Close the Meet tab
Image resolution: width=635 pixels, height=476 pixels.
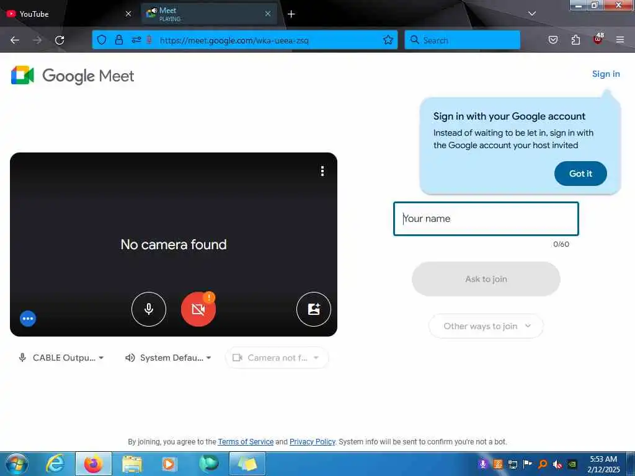tap(268, 14)
